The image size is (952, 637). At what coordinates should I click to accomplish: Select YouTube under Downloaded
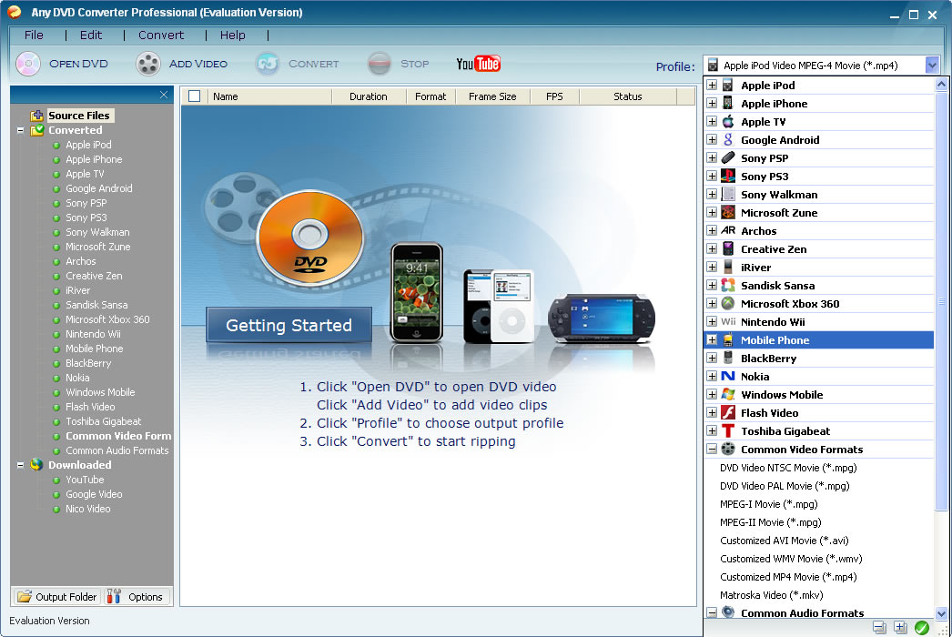(85, 480)
